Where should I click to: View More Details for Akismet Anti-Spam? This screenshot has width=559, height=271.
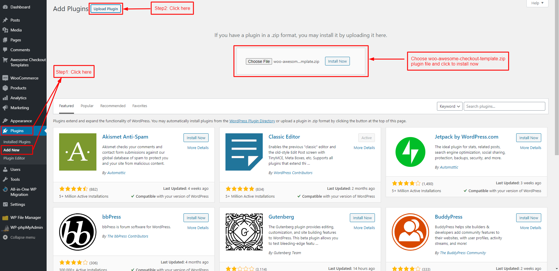pyautogui.click(x=198, y=148)
